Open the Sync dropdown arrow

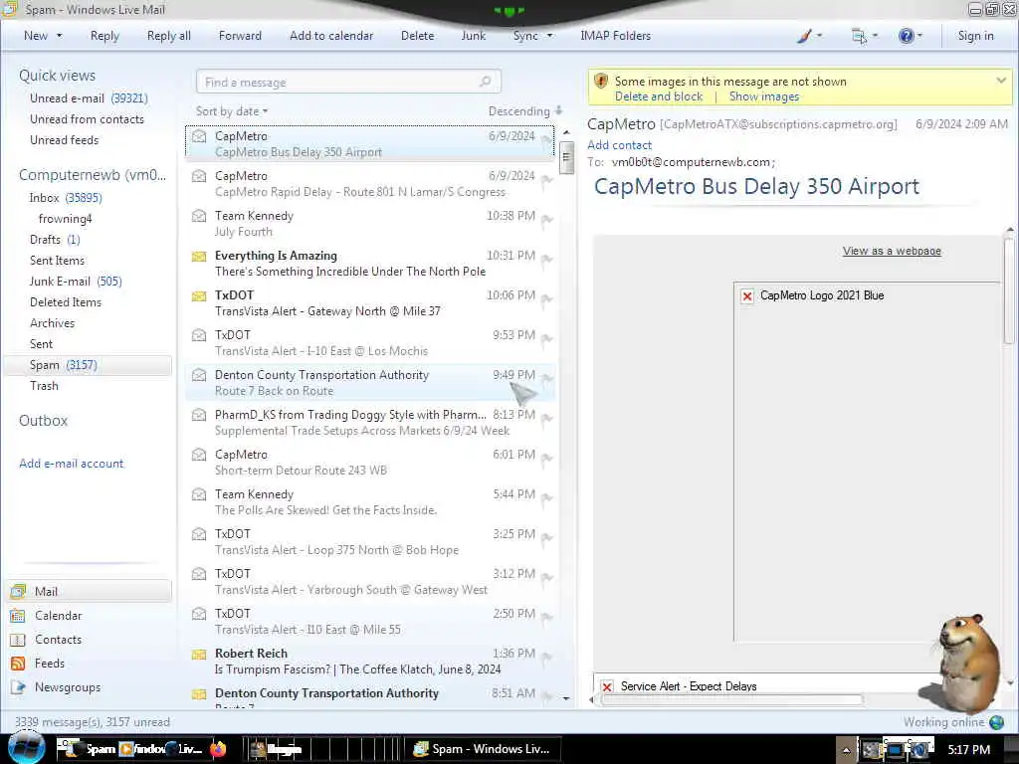(549, 36)
